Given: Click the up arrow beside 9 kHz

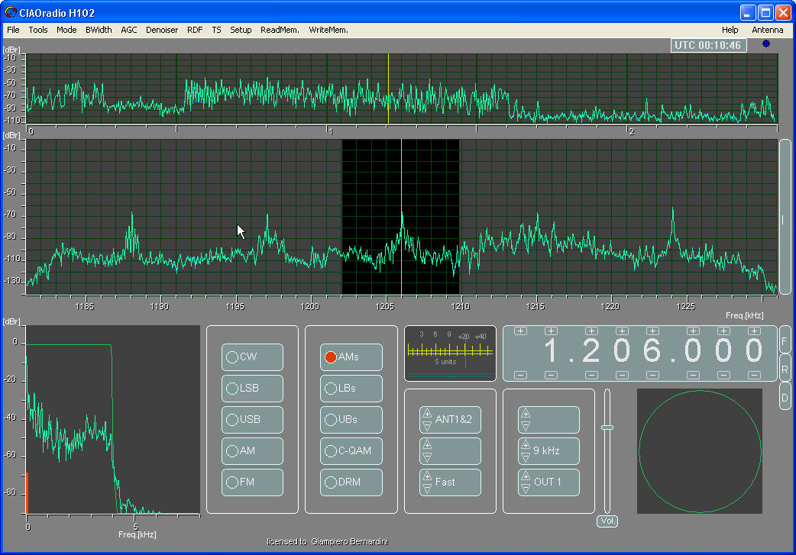Looking at the screenshot, I should (x=526, y=445).
